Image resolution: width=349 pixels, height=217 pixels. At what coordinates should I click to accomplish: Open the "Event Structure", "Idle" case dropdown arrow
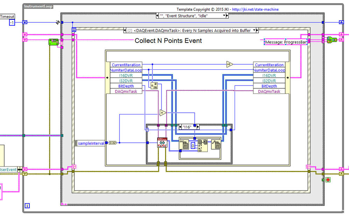pos(224,16)
